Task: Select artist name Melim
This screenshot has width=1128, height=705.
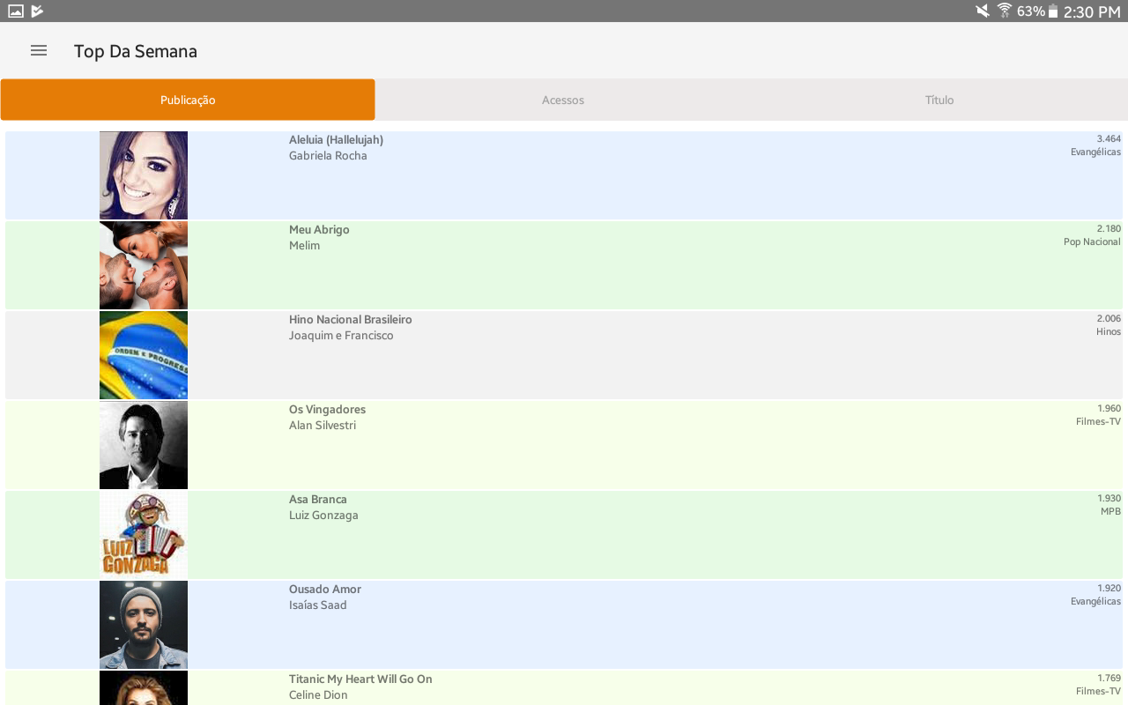Action: coord(304,246)
